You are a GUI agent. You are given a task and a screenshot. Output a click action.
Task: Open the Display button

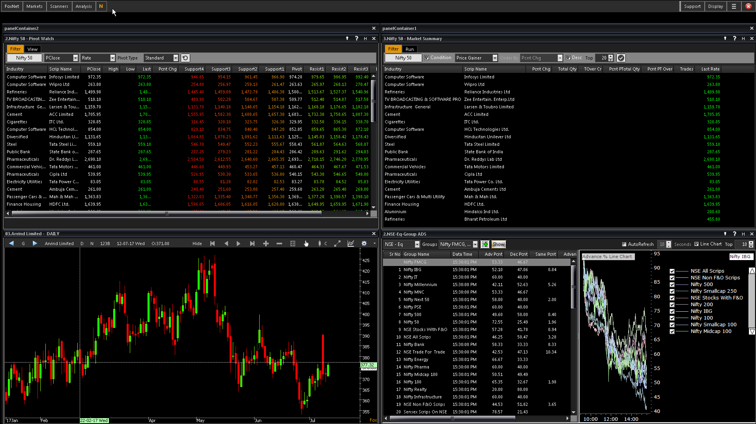click(715, 6)
